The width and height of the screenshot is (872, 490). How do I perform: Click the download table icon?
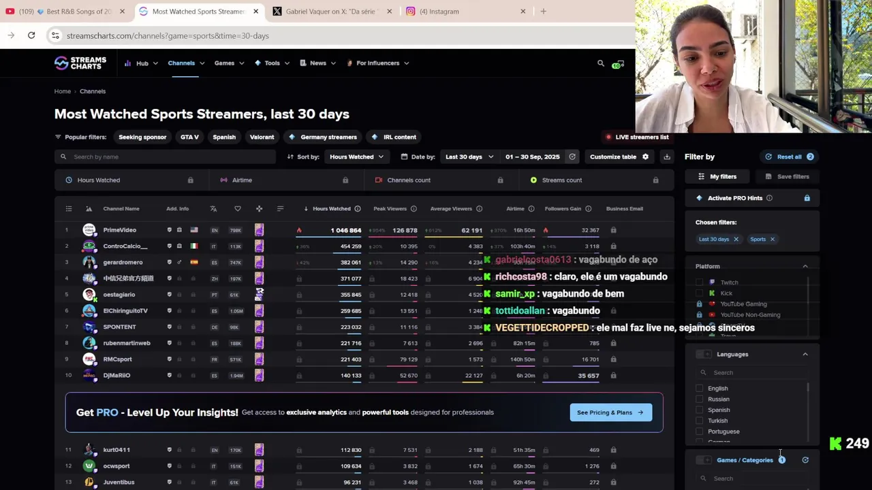tap(667, 157)
